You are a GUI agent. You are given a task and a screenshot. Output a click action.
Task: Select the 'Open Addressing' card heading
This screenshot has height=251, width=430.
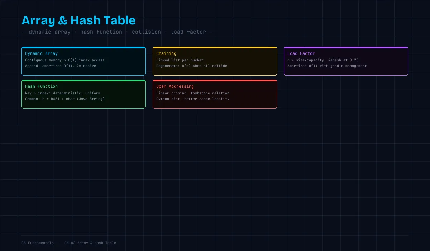pyautogui.click(x=175, y=86)
